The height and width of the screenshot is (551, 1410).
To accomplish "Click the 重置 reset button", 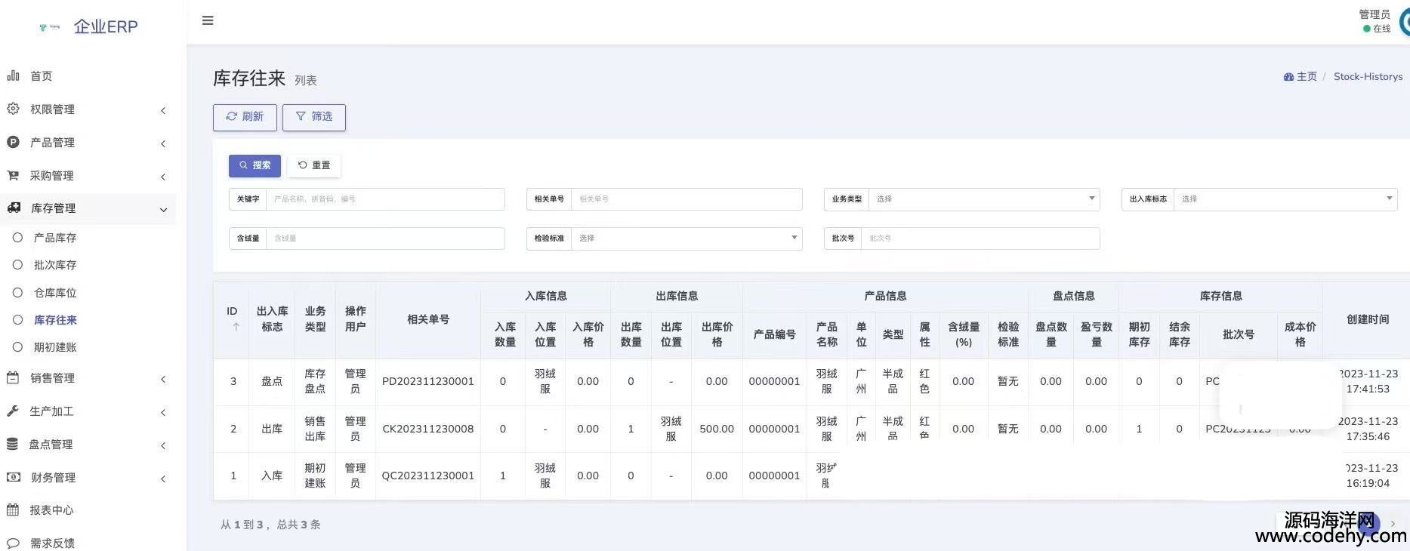I will (x=313, y=165).
